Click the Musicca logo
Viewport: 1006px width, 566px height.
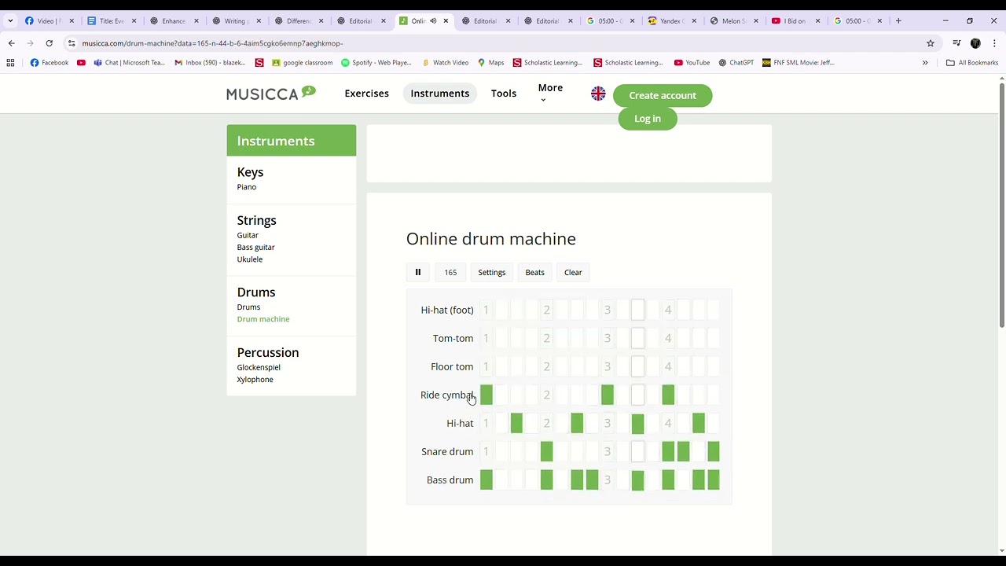[x=271, y=94]
